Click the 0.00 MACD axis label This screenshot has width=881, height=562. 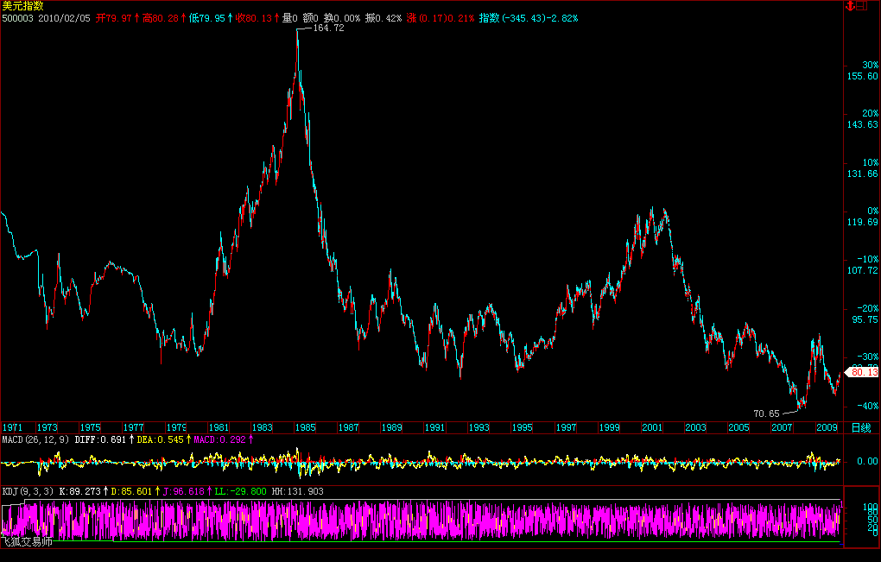867,461
